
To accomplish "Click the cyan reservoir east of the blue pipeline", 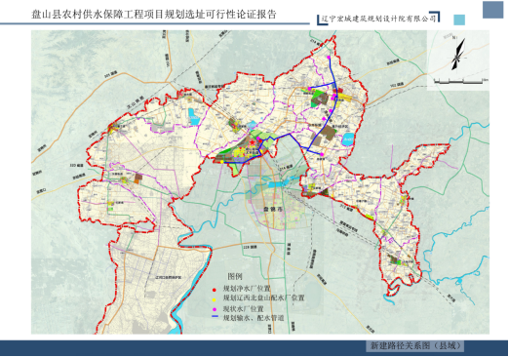I will point(347,139).
